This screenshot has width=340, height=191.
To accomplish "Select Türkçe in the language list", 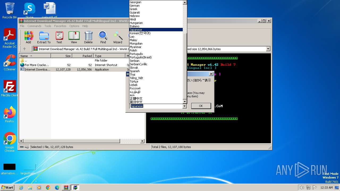I will tap(156, 81).
